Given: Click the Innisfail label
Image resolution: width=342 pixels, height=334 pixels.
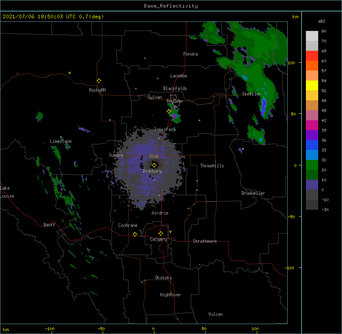Looking at the screenshot, I should tap(165, 129).
